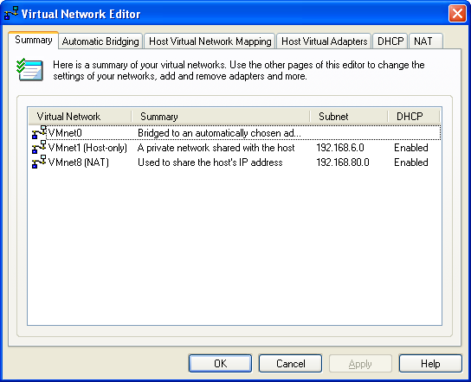Click the Enabled DHCP value for VMnet8

411,162
